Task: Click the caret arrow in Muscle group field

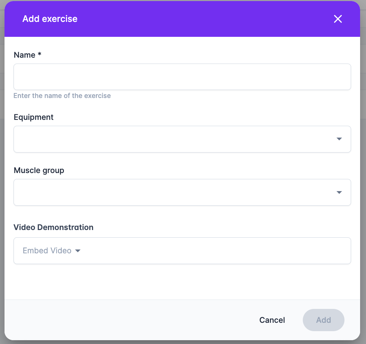Action: (x=339, y=193)
